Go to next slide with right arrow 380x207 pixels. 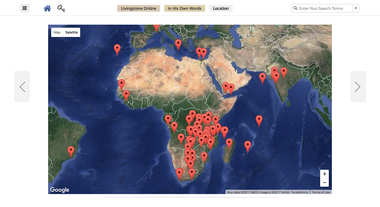click(x=358, y=87)
